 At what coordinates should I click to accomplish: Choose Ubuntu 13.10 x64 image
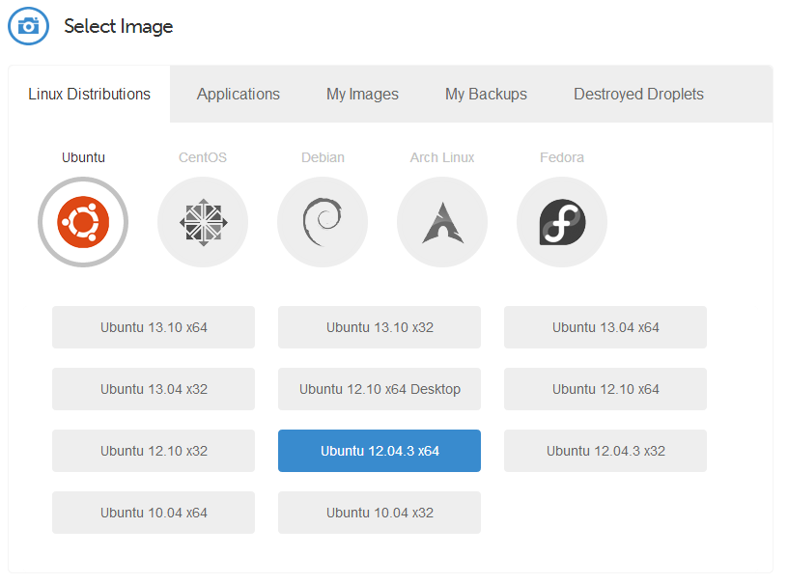(x=154, y=327)
